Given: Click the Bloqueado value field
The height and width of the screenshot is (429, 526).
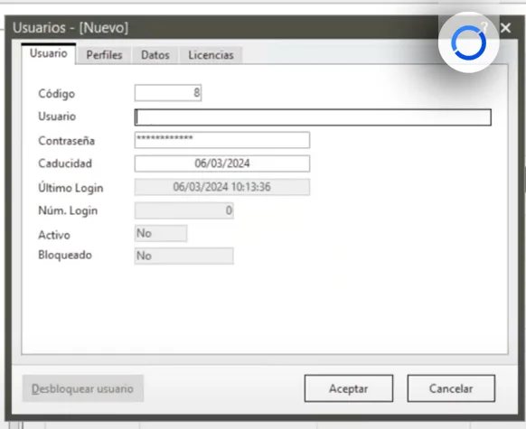Looking at the screenshot, I should pyautogui.click(x=183, y=256).
